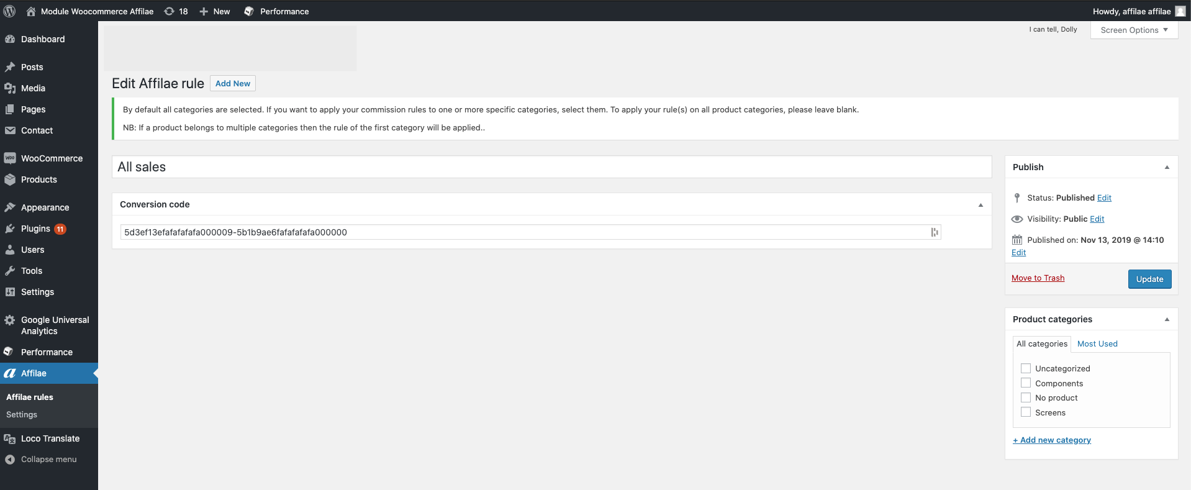Check the Uncategorized category
Image resolution: width=1191 pixels, height=490 pixels.
1026,368
